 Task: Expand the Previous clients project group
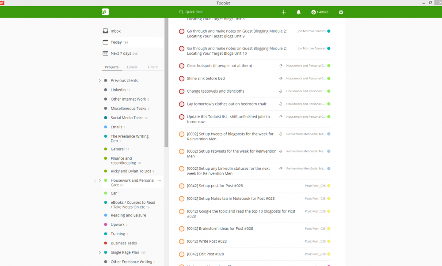pos(99,80)
